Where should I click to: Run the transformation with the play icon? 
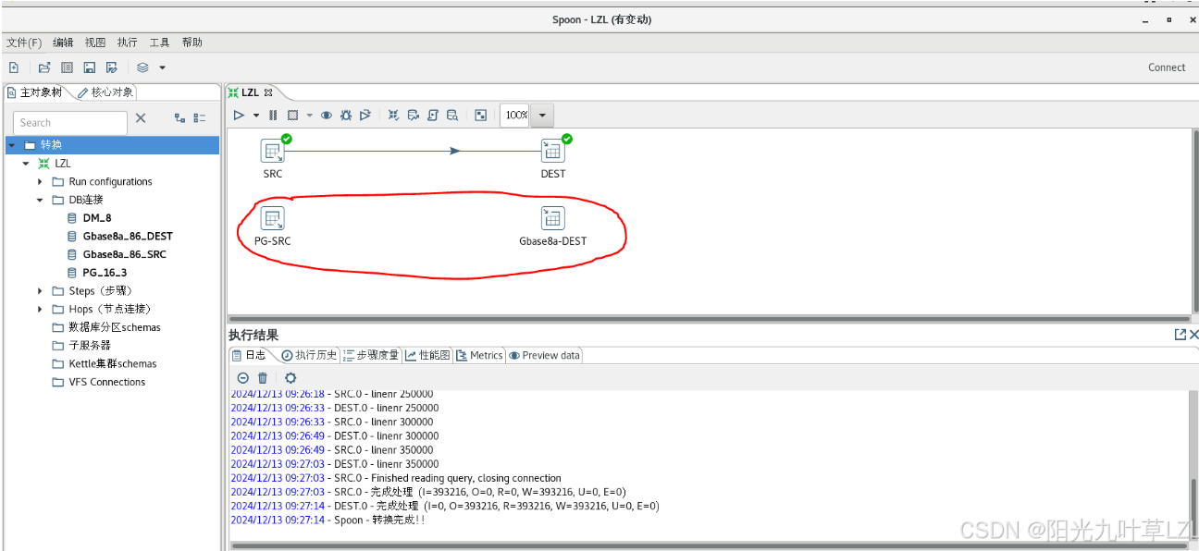[x=239, y=116]
